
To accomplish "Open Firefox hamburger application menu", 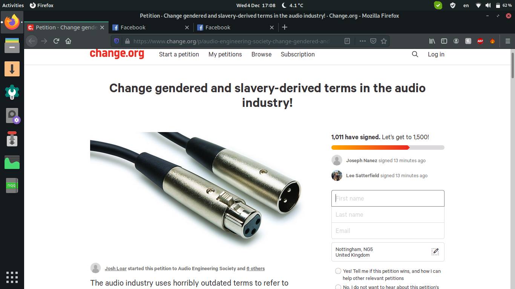I will click(507, 41).
